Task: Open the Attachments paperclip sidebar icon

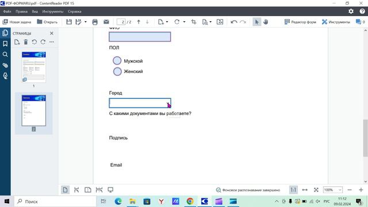Action: pos(5,65)
